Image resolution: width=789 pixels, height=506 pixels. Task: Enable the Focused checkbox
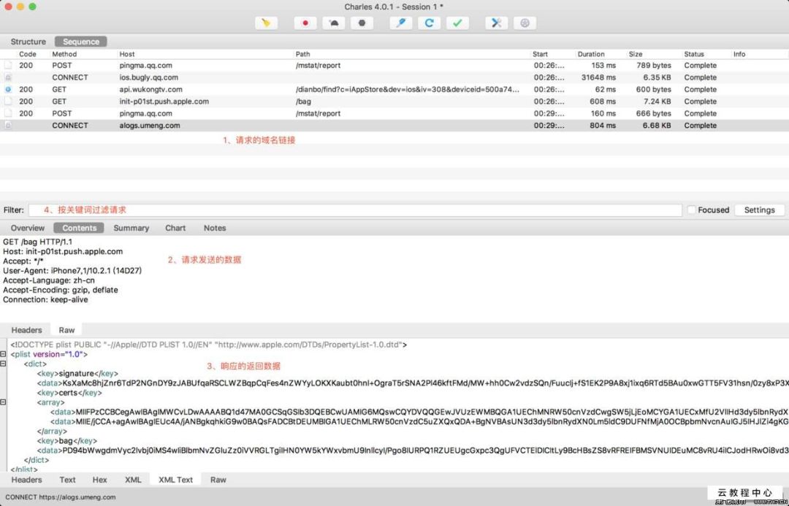(691, 210)
